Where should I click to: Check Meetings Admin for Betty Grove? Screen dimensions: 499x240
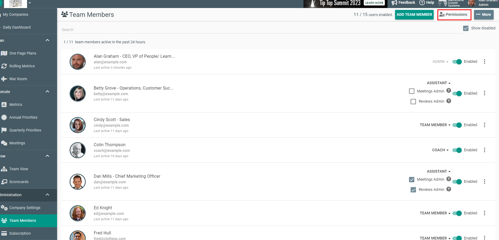tap(412, 91)
